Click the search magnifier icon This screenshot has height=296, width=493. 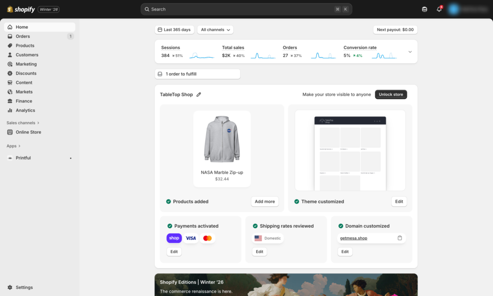[147, 10]
